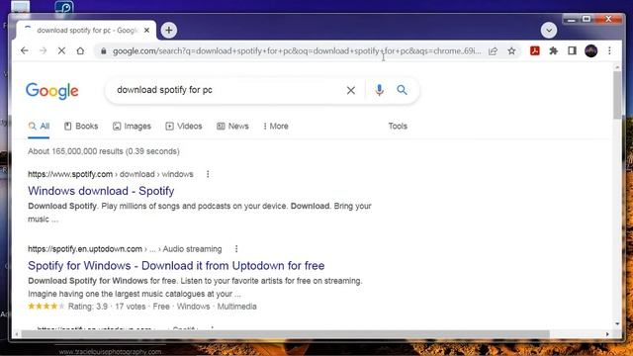Open result options for spotify.com result
The image size is (633, 356).
point(208,174)
